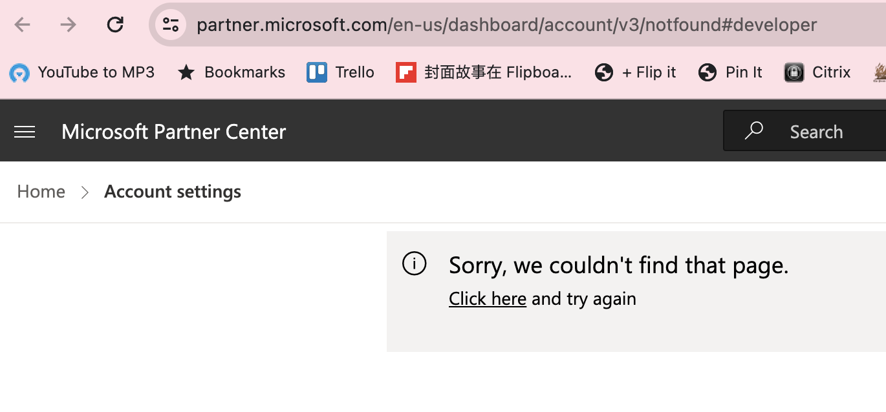Viewport: 886px width, 412px height.
Task: Go to Home via the breadcrumb
Action: coord(41,191)
